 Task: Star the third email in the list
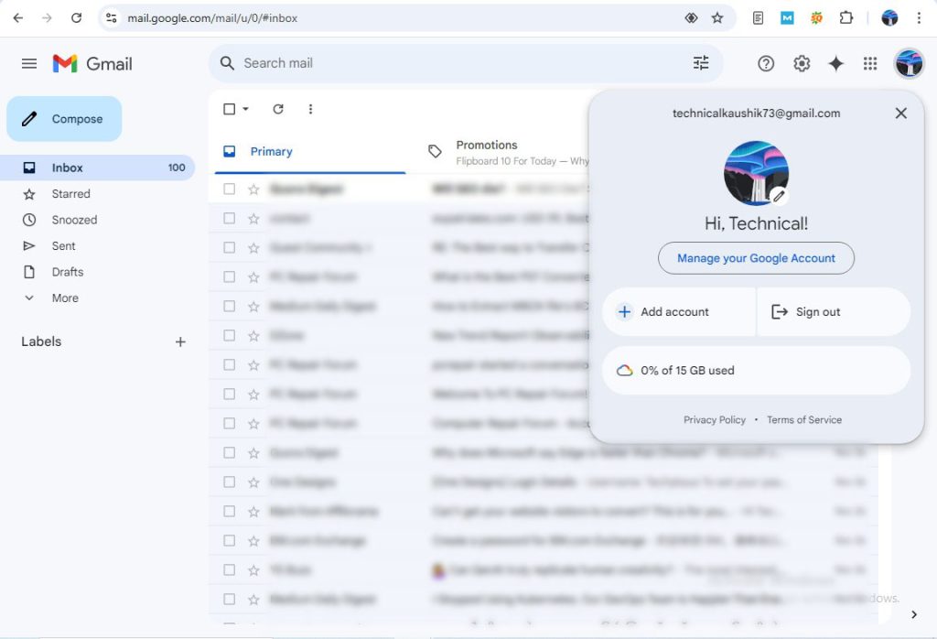(253, 248)
